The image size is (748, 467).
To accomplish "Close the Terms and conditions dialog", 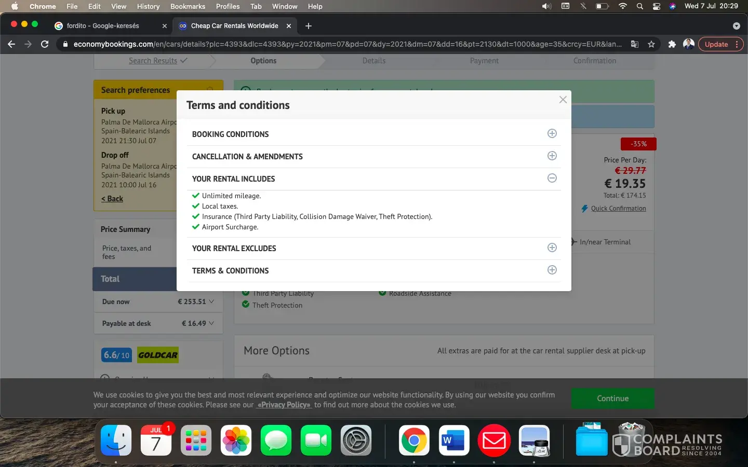I will coord(563,100).
